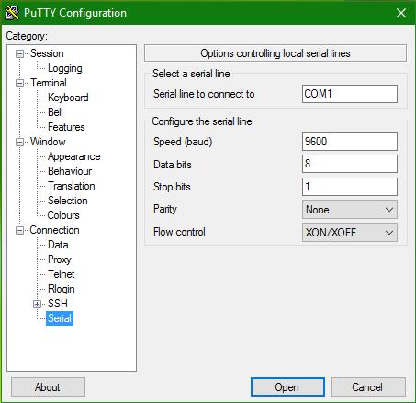The image size is (416, 403).
Task: Collapse the Terminal tree node
Action: point(19,84)
